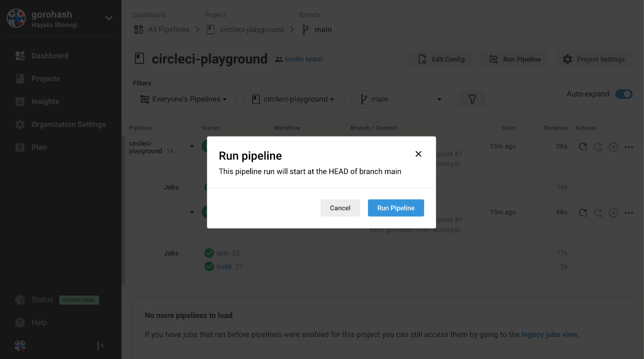Click the funnel filter icon button
Viewport: 644px width, 359px height.
tap(472, 99)
